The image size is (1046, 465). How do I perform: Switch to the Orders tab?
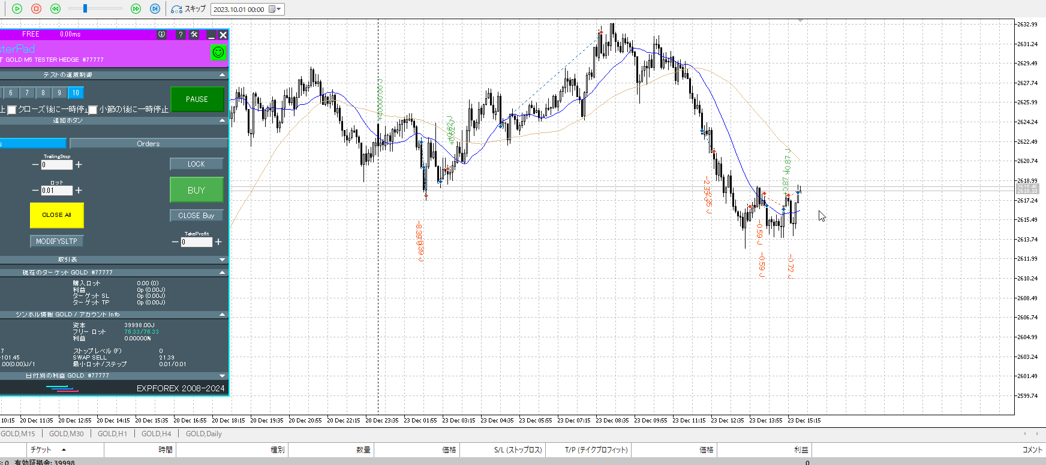click(x=148, y=144)
